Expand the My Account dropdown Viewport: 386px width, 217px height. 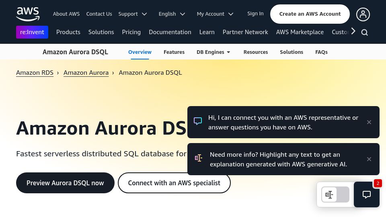pos(215,14)
